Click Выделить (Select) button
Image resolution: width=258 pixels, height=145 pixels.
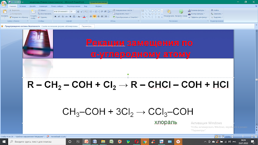pos(217,17)
